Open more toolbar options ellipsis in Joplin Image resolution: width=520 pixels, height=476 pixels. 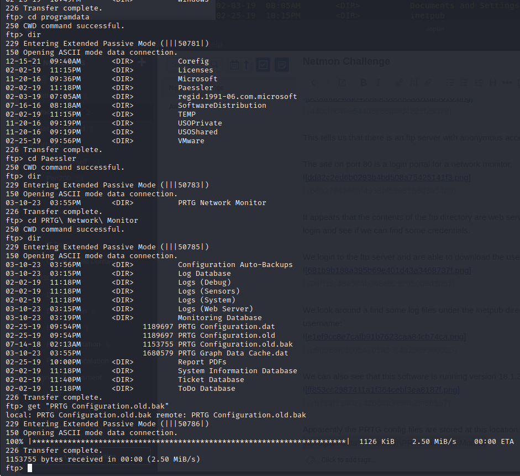[x=507, y=82]
